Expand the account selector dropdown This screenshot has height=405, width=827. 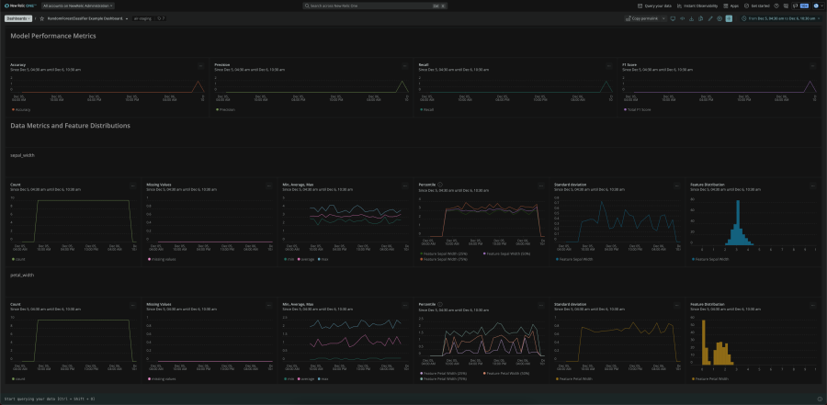[x=77, y=6]
